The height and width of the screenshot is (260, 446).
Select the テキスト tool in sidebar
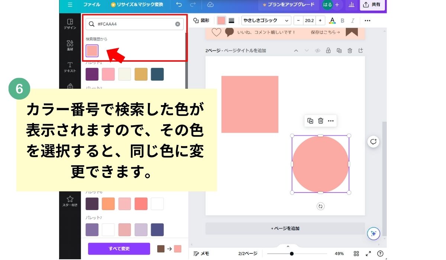click(x=70, y=67)
